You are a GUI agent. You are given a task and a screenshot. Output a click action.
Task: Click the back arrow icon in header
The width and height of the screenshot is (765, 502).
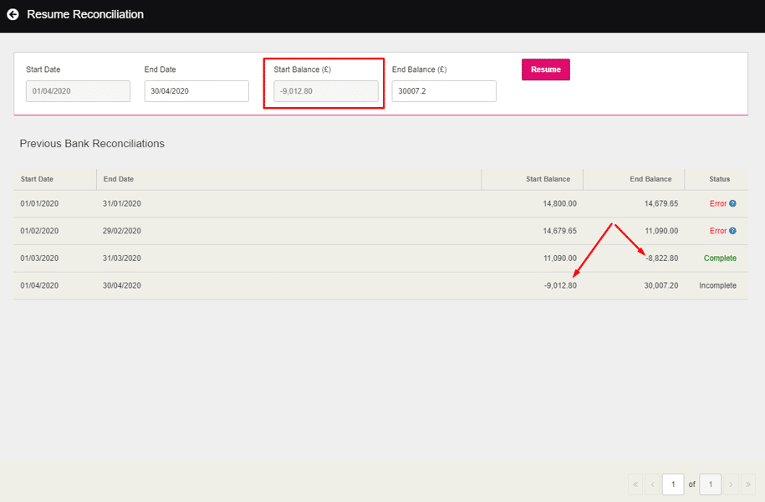[13, 14]
